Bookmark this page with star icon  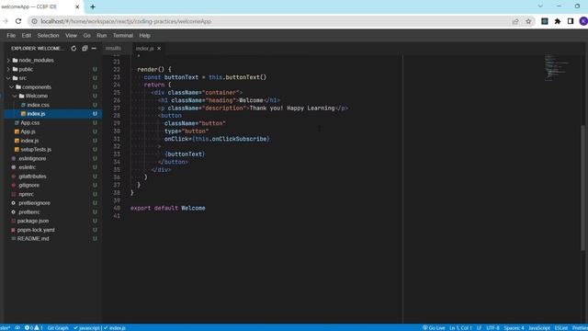tap(528, 21)
